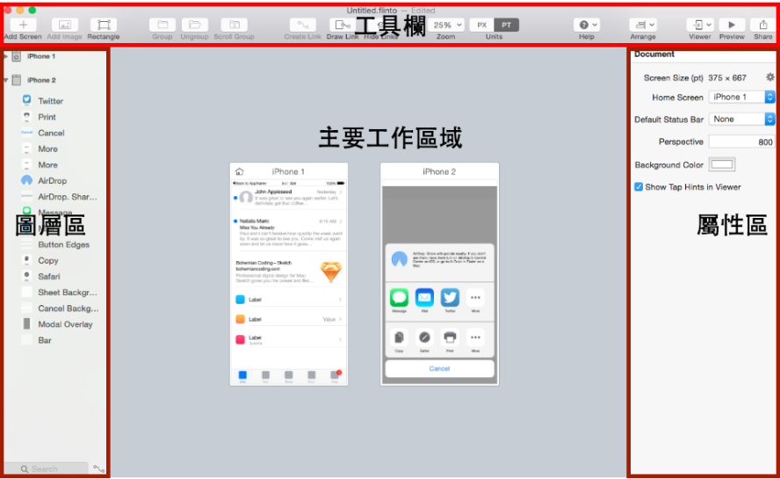Select the Draw Link tool
This screenshot has height=479, width=780.
coord(343,25)
